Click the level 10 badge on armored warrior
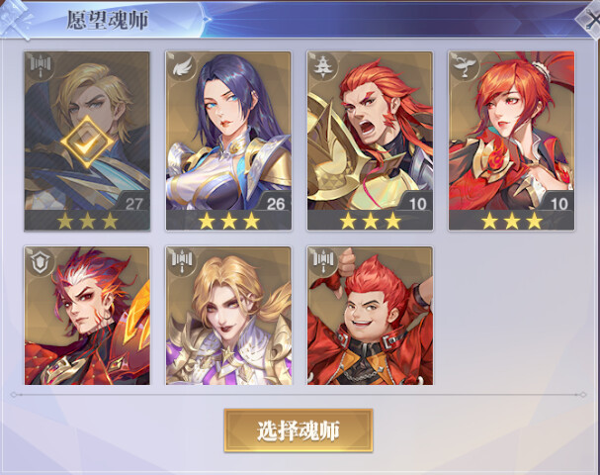Image resolution: width=600 pixels, height=475 pixels. [417, 204]
